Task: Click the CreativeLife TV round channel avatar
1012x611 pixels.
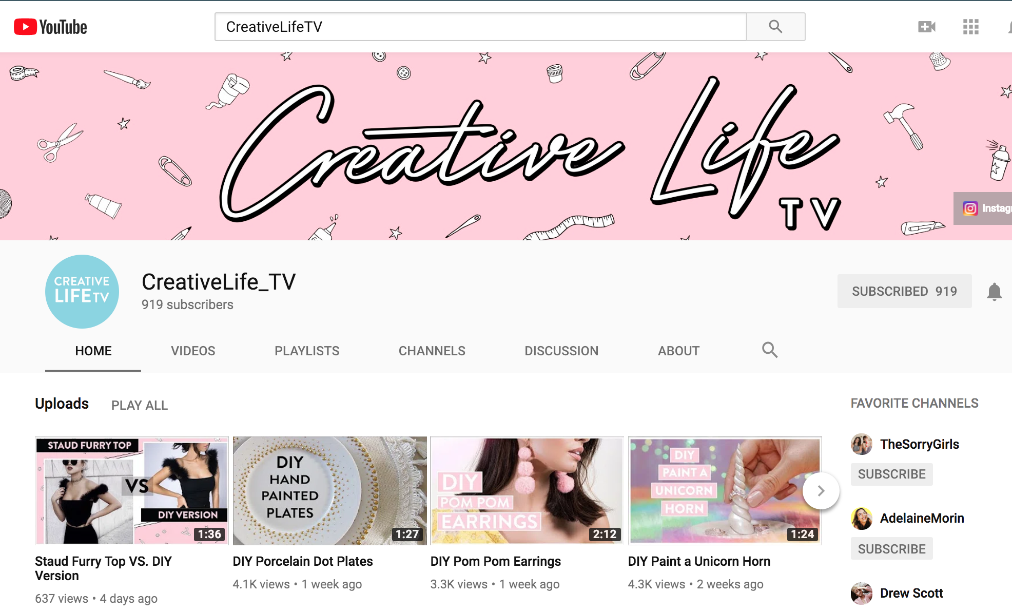Action: pos(82,291)
